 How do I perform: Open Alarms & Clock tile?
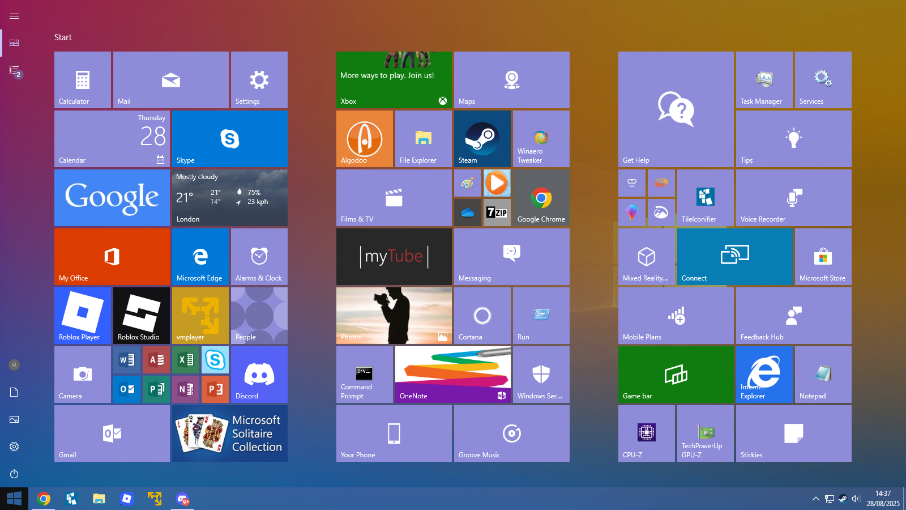tap(259, 257)
